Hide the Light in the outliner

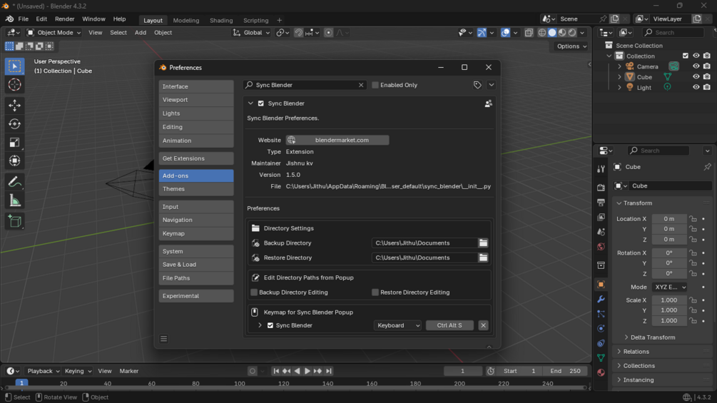pos(696,87)
